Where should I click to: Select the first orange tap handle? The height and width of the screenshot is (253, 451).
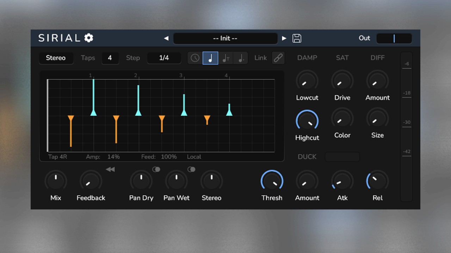click(71, 118)
